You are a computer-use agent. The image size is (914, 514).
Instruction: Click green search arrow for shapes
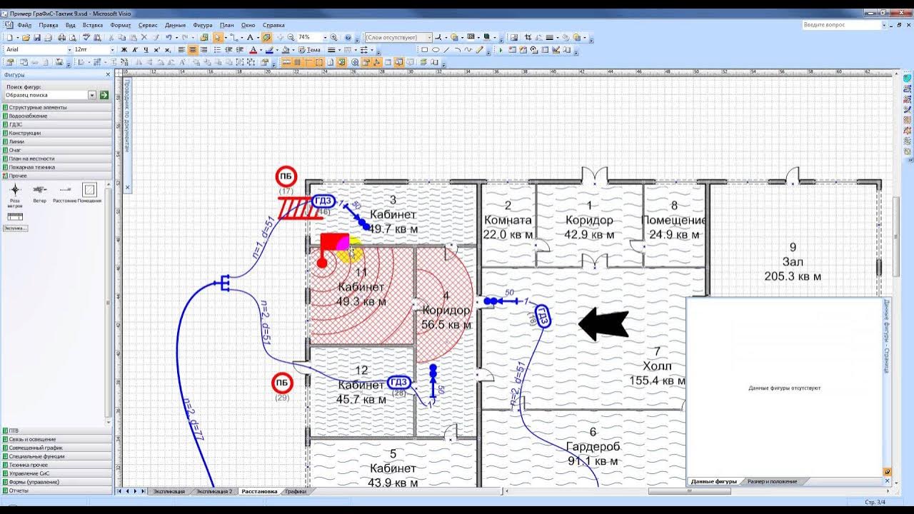(104, 95)
